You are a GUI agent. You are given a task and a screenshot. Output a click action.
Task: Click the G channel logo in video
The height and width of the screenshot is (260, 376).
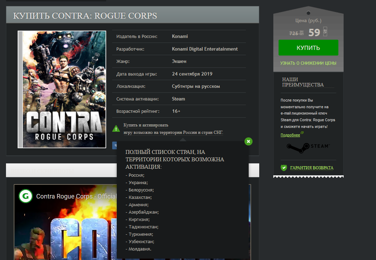[x=26, y=196]
